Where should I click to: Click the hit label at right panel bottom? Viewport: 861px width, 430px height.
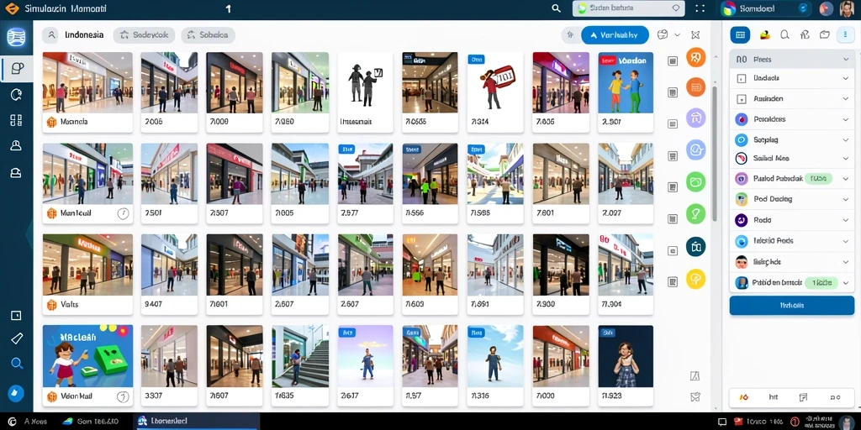774,396
